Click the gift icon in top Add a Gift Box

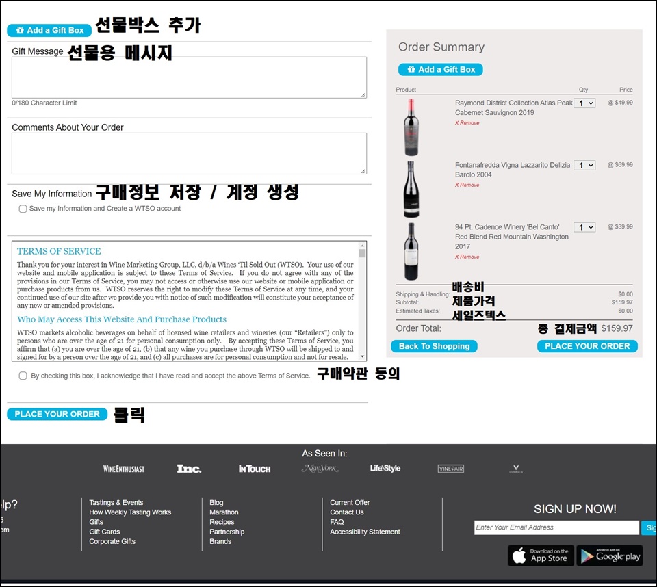(x=20, y=30)
